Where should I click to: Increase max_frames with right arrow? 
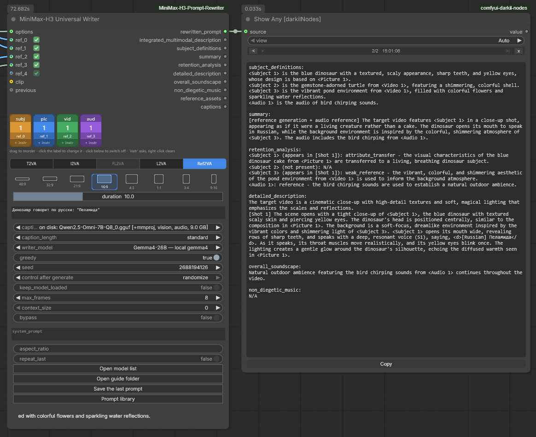pos(218,298)
